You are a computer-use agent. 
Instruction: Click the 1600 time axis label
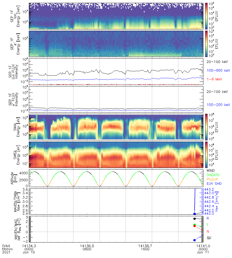[x=145, y=249]
